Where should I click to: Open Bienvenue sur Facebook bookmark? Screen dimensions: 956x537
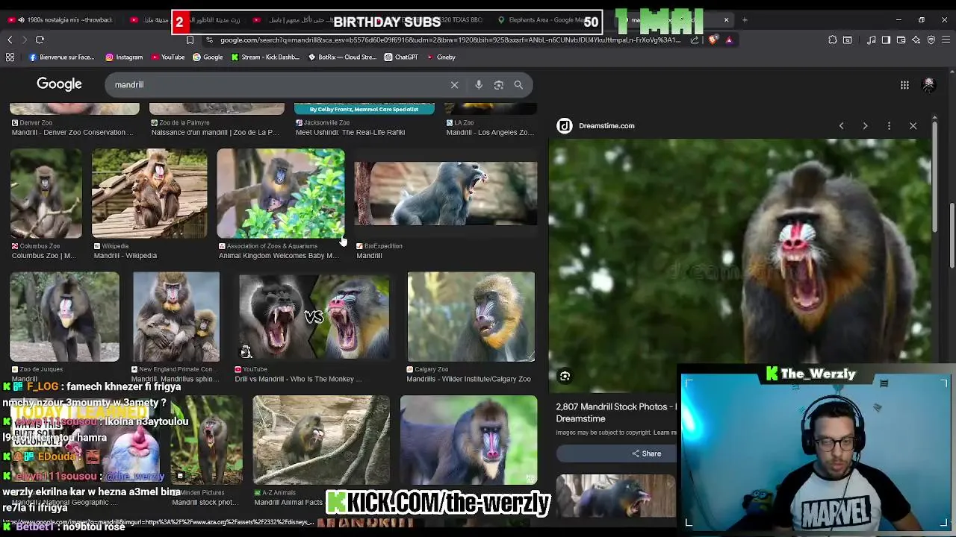(62, 57)
